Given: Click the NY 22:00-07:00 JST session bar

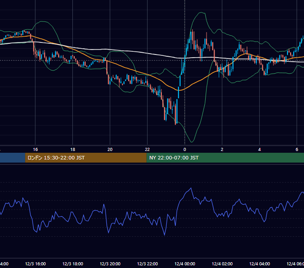Looking at the screenshot, I should coord(225,158).
